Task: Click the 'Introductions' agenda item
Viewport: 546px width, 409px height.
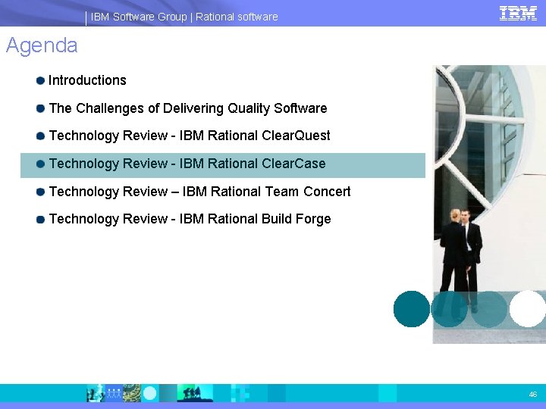Action: (x=87, y=80)
